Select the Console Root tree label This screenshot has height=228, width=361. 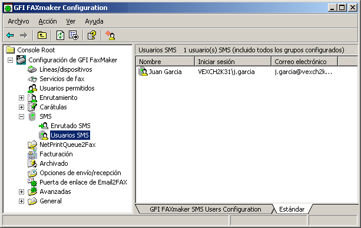point(36,50)
